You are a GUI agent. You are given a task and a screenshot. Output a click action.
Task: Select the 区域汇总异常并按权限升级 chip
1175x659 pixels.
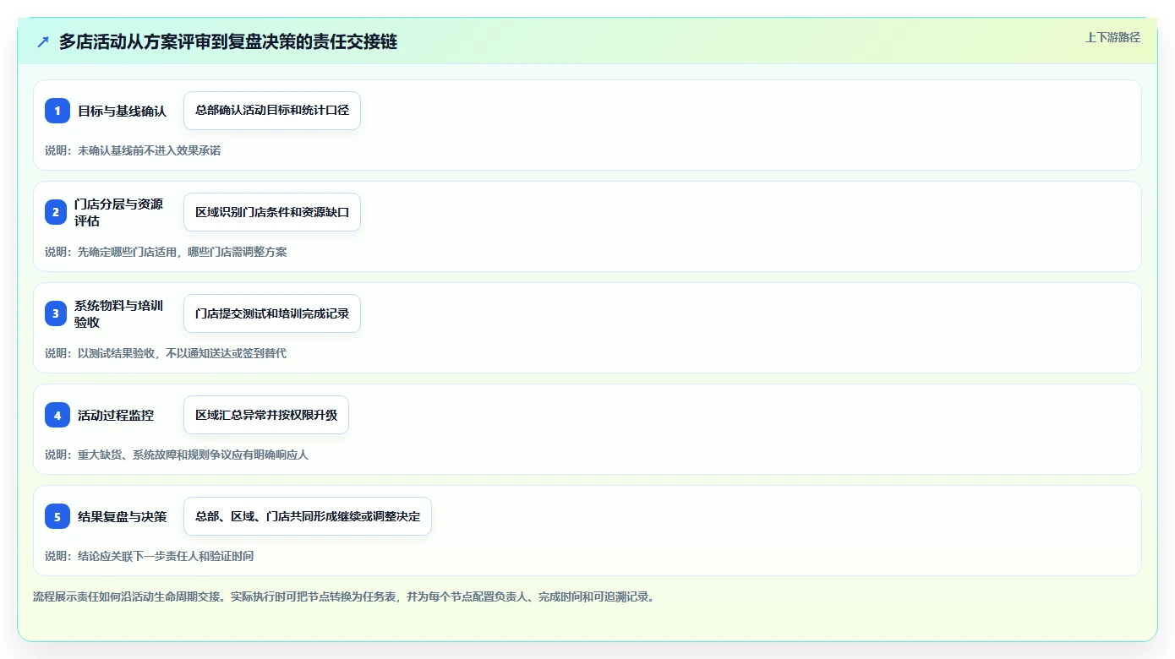pos(266,415)
